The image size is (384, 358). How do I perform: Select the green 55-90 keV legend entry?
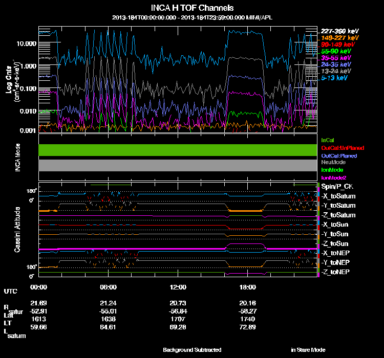click(x=336, y=51)
